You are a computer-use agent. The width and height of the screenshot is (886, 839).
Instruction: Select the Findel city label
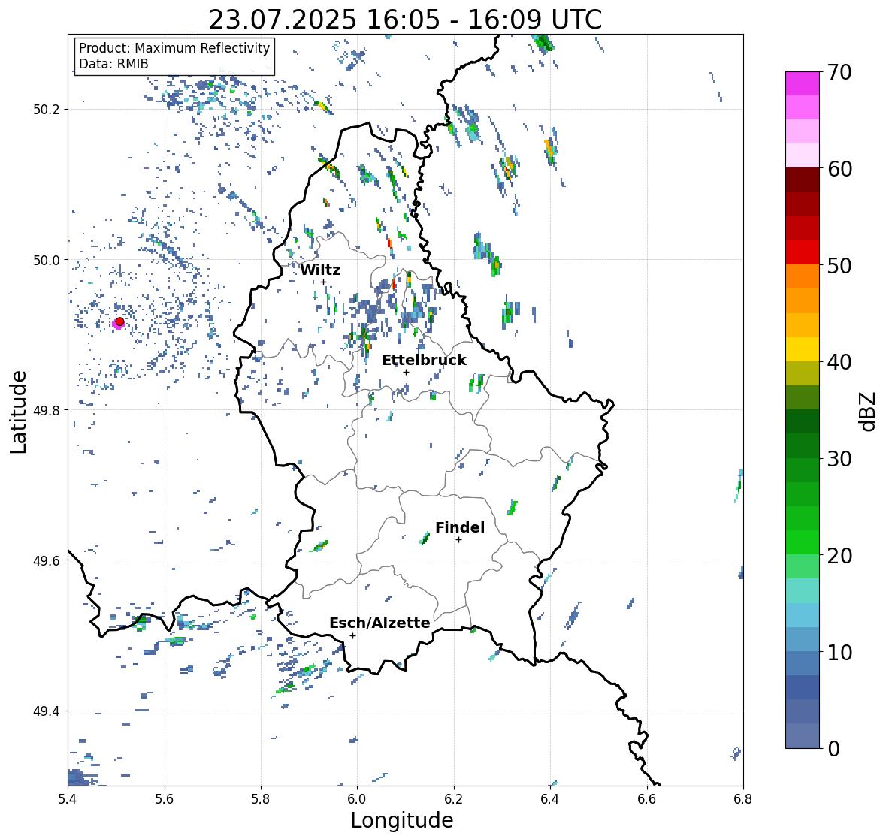(460, 527)
